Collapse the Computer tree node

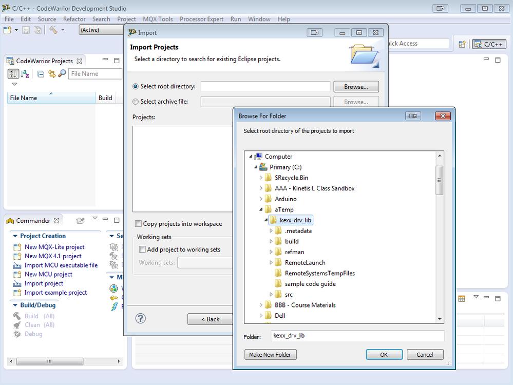(251, 157)
